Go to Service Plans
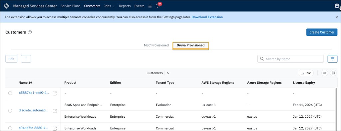 [x=70, y=6]
